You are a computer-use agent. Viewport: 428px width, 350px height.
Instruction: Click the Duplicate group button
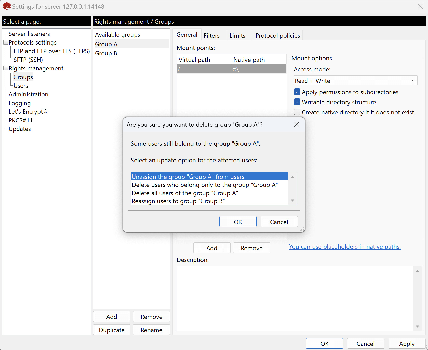(112, 330)
